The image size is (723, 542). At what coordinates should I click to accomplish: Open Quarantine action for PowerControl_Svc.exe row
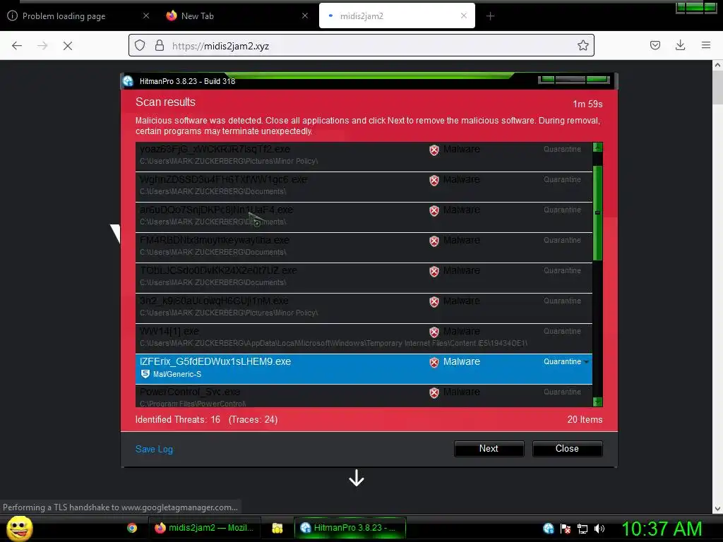click(x=562, y=392)
